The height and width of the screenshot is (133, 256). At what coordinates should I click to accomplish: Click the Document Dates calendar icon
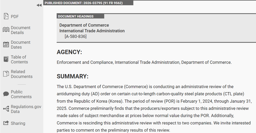[6, 45]
